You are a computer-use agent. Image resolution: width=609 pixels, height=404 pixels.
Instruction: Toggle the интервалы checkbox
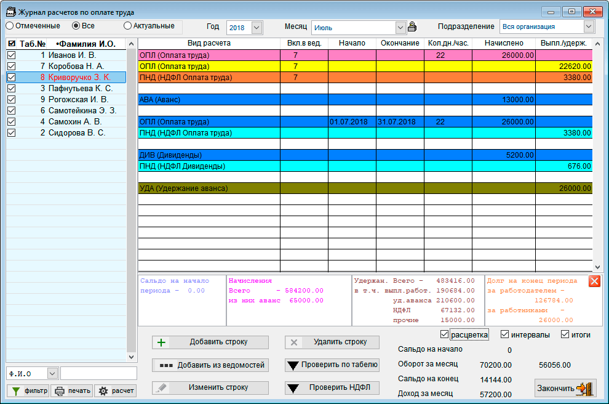504,334
